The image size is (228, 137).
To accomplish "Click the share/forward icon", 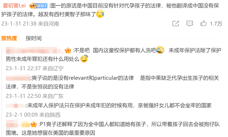I will pyautogui.click(x=176, y=24).
